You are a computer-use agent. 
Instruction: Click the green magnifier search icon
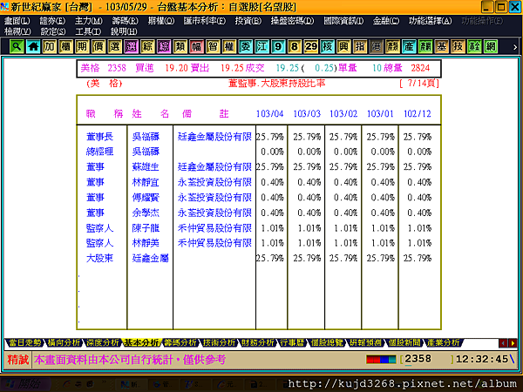[x=17, y=46]
